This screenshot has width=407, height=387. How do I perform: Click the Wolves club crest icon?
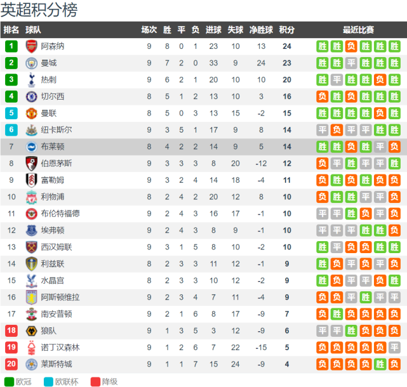point(31,331)
